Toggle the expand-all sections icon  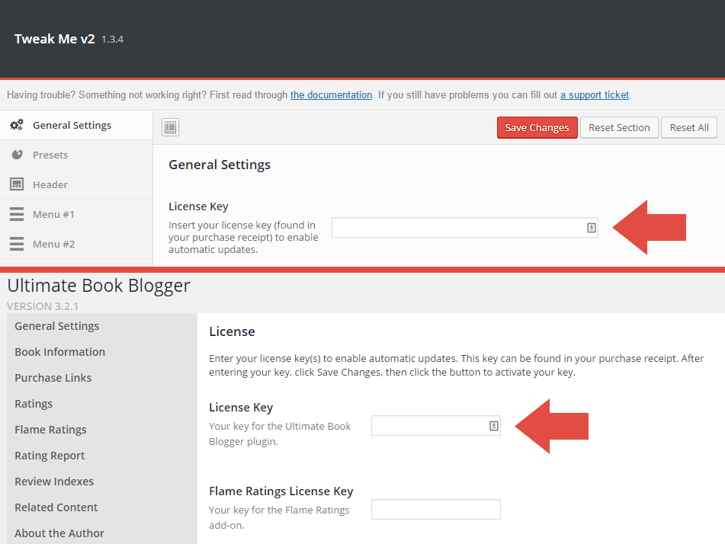click(x=171, y=128)
